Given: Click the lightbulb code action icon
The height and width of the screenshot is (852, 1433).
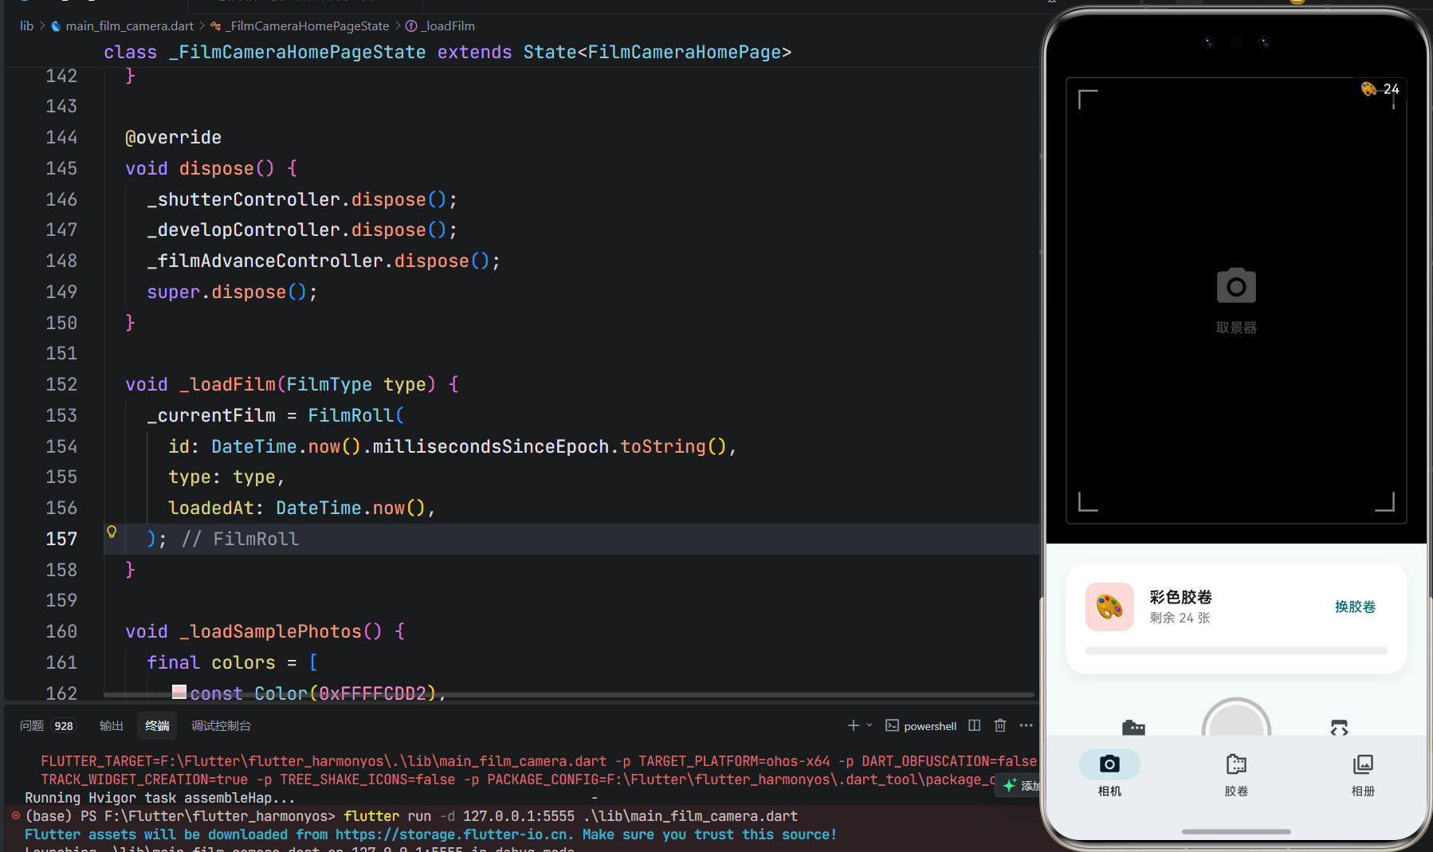Looking at the screenshot, I should pos(112,532).
